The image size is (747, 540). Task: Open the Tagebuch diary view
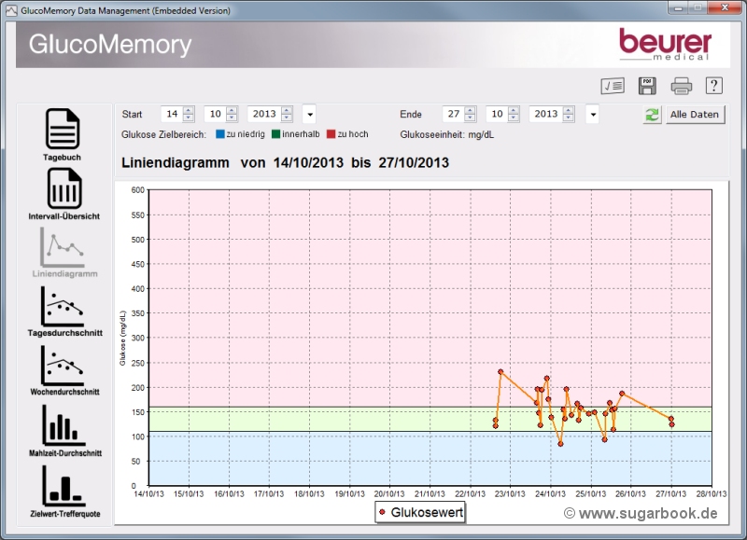coord(63,134)
